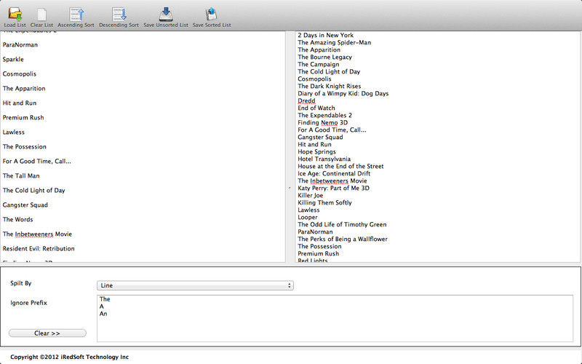This screenshot has width=582, height=364.
Task: Select 'ParaNorman' in the unsorted list
Action: 20,44
